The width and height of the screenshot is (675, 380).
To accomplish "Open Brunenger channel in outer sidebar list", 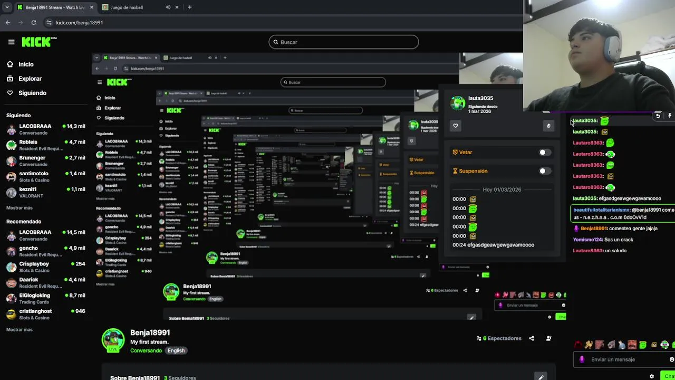I will pos(46,161).
